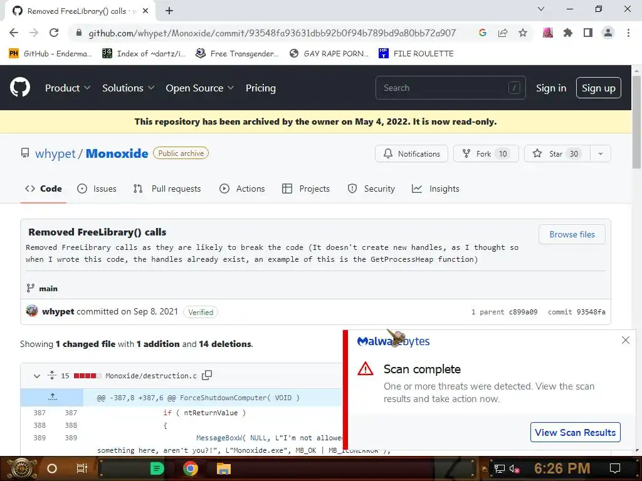Expand the Solutions dropdown menu
This screenshot has height=481, width=642.
click(128, 88)
